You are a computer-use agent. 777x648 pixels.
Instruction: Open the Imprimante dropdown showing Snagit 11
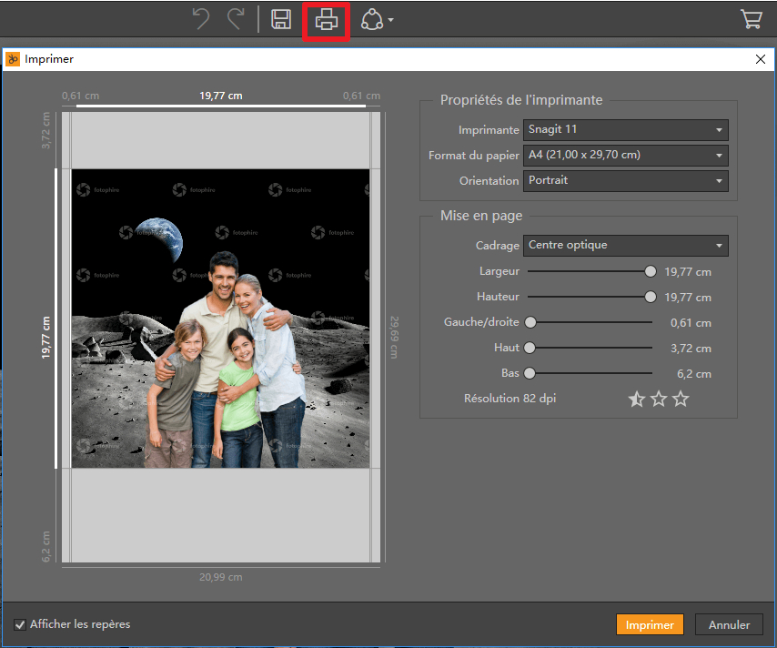point(625,130)
